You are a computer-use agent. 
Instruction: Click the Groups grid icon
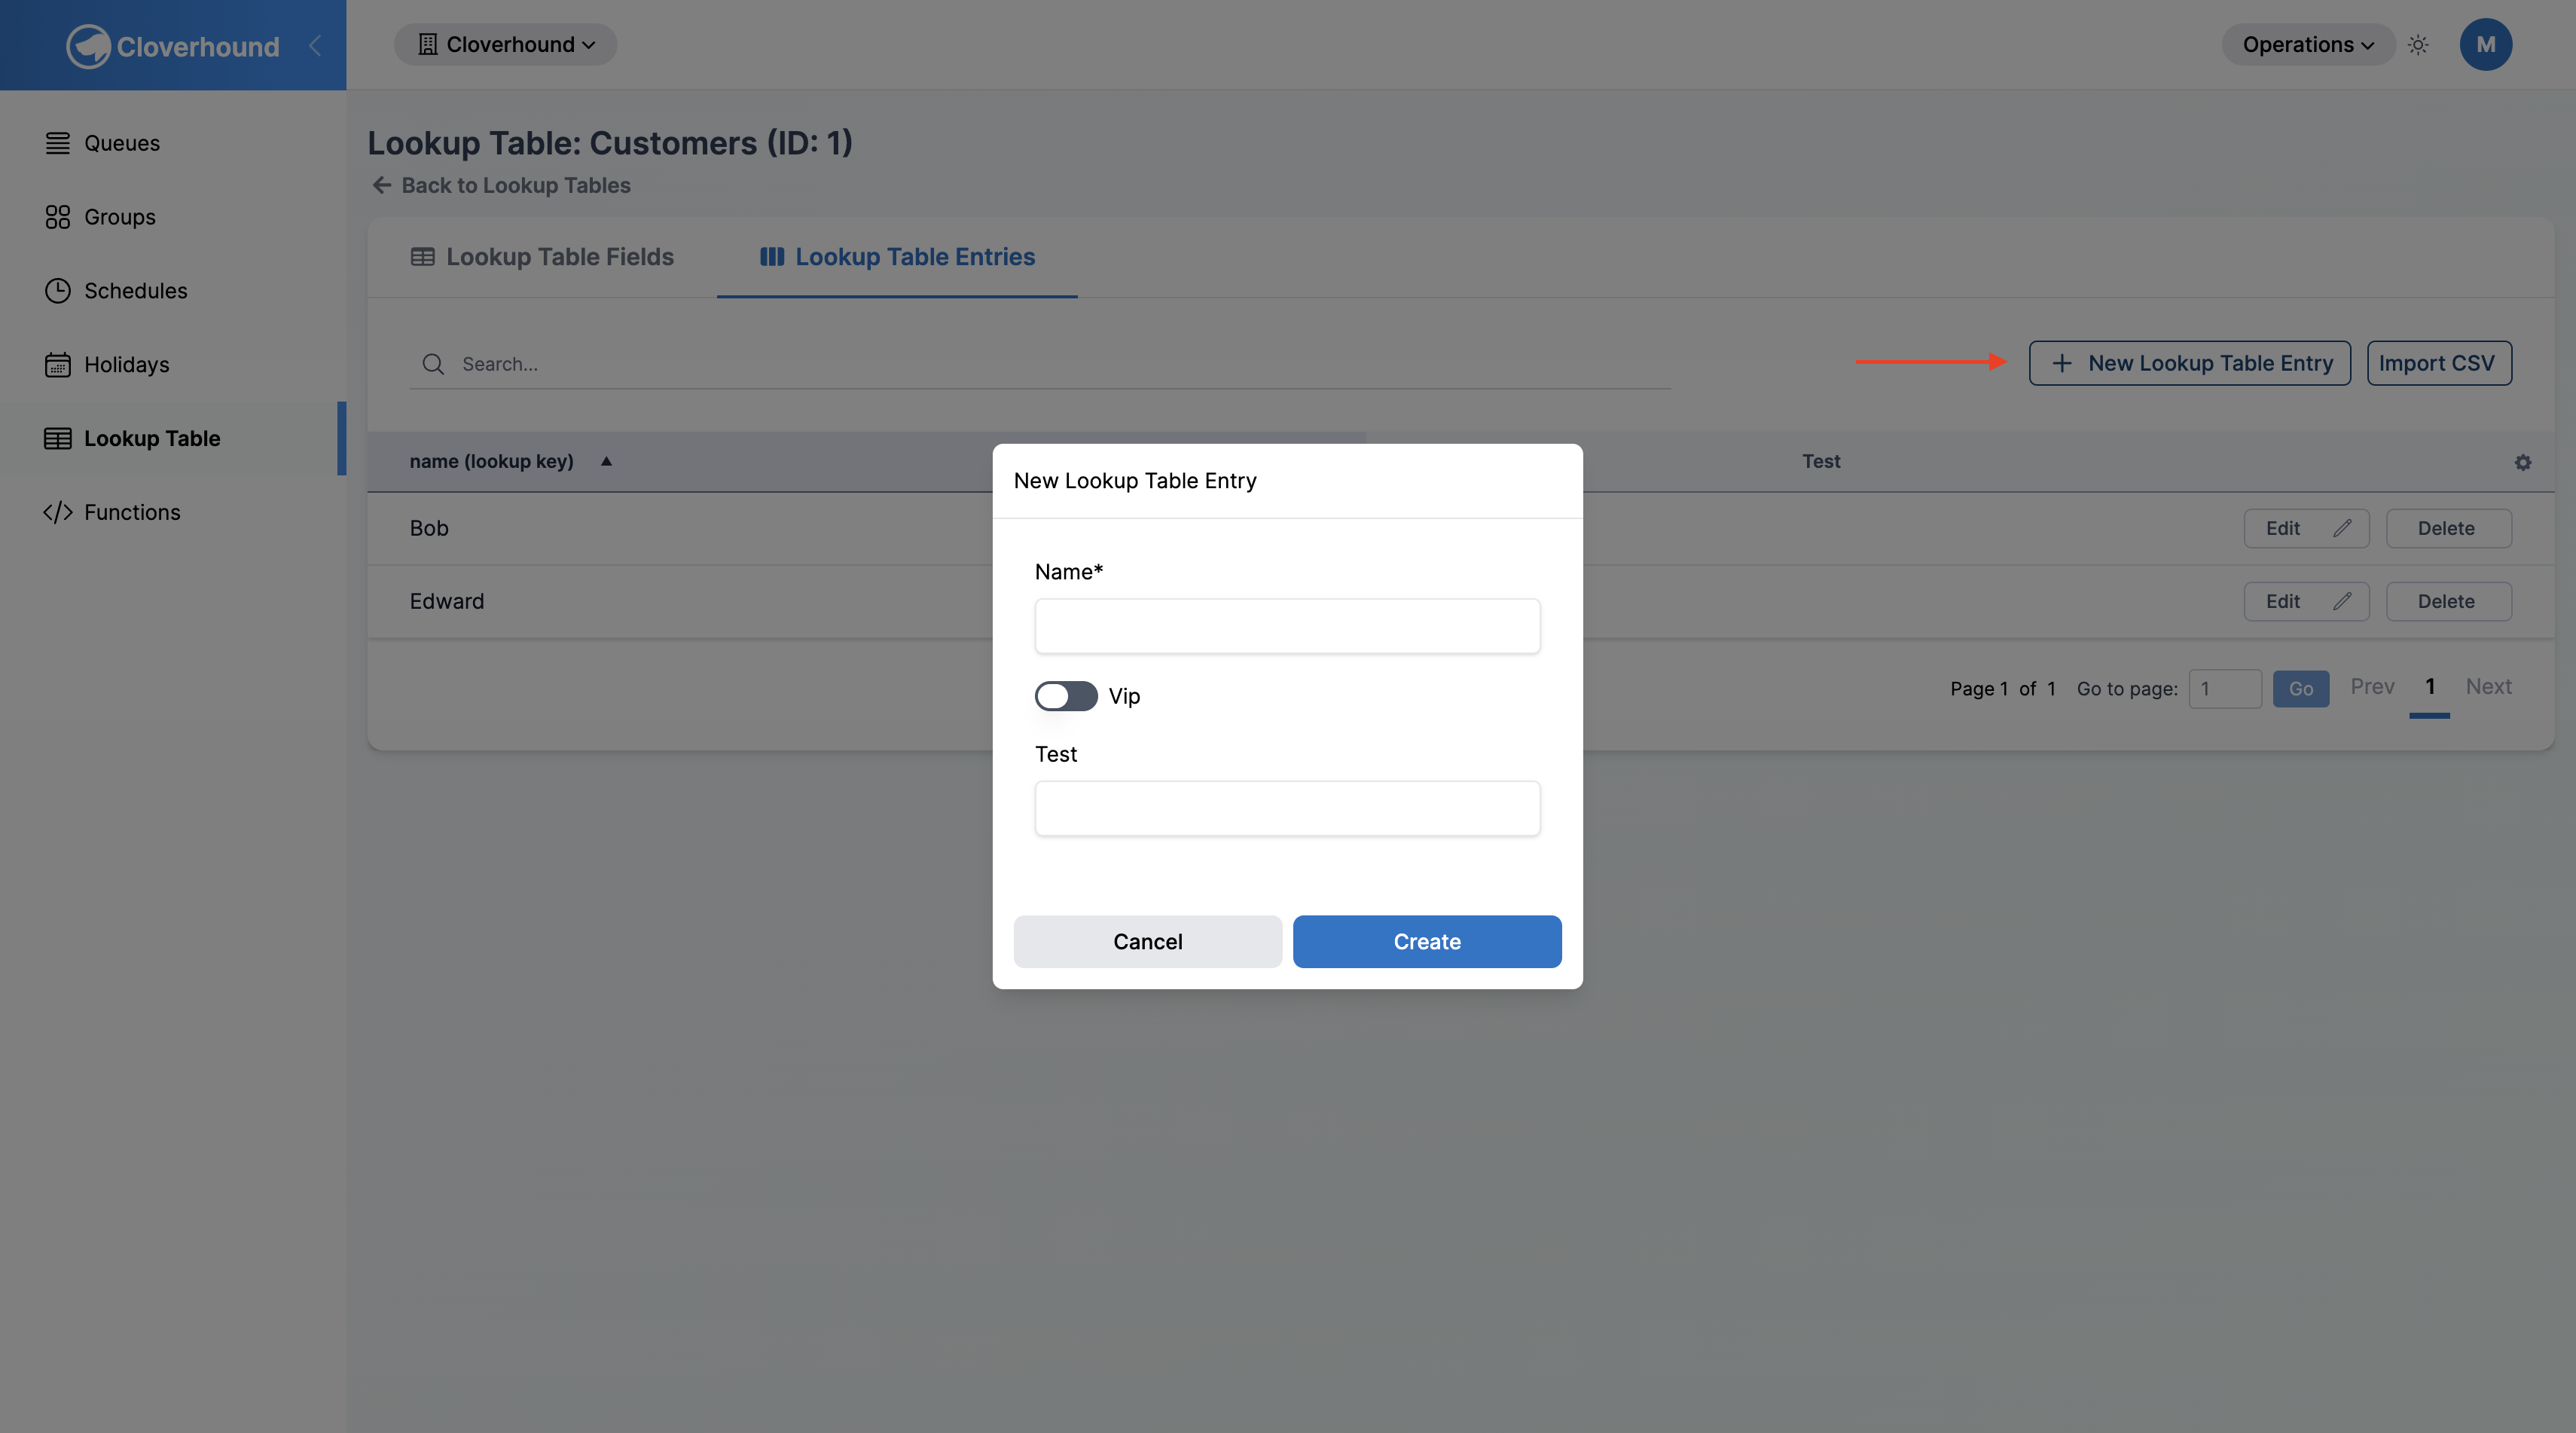coord(58,217)
